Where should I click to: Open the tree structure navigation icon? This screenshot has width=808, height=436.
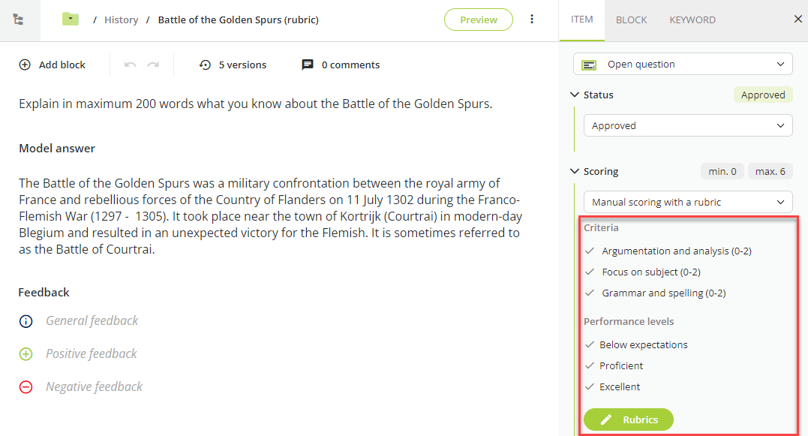point(19,20)
